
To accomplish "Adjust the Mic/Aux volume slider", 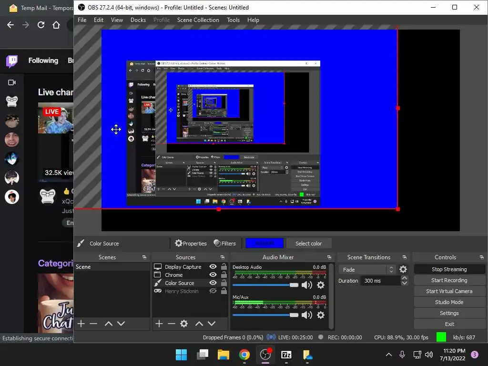I will pyautogui.click(x=265, y=315).
